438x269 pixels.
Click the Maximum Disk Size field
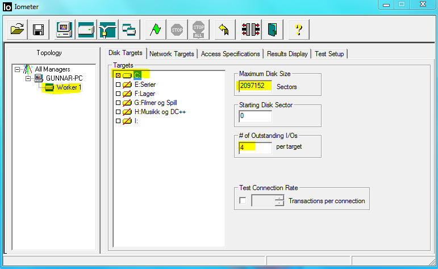(x=255, y=86)
